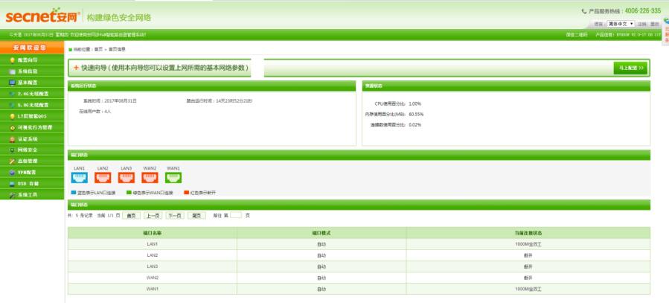This screenshot has height=303, width=669.
Task: Go to next page with 下一页
Action: pyautogui.click(x=174, y=215)
